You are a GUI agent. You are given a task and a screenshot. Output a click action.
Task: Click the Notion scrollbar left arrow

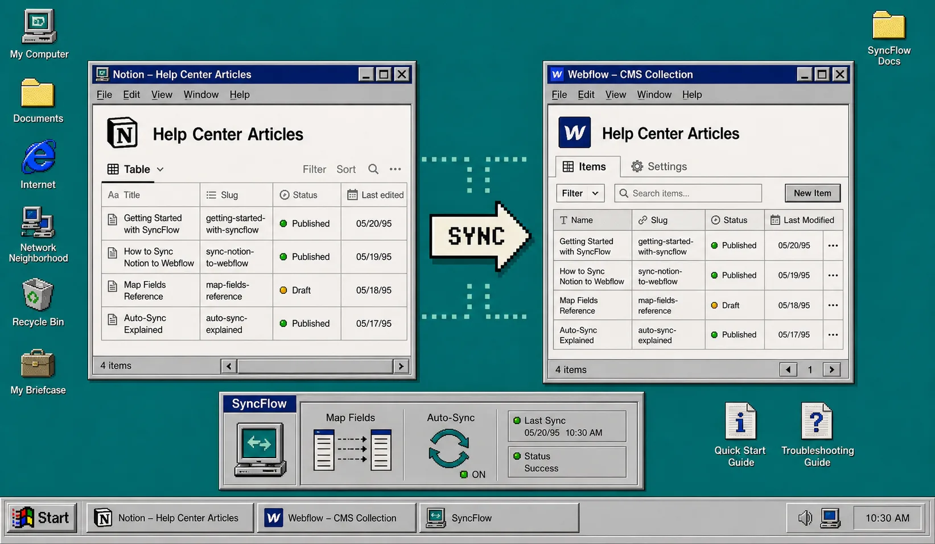click(x=229, y=366)
